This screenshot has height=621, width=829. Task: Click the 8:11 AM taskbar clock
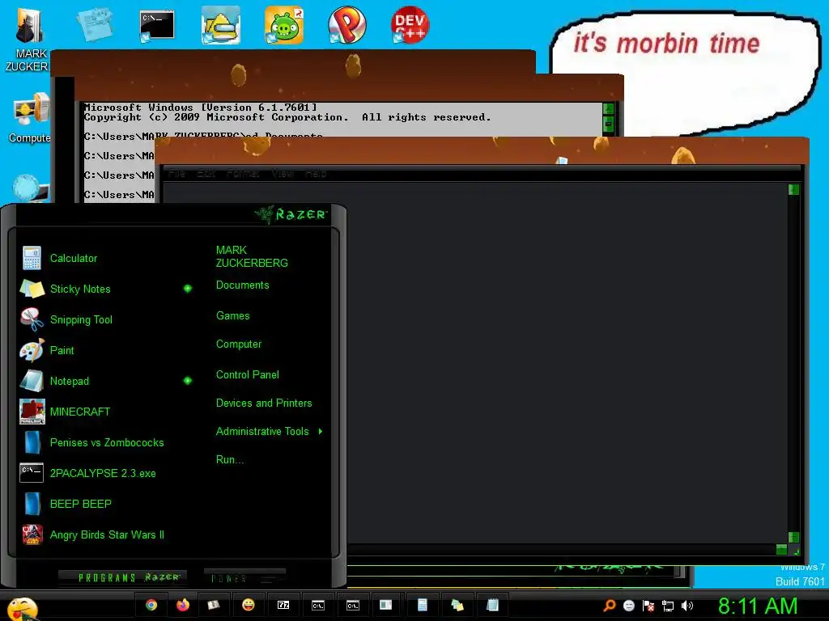tap(758, 606)
